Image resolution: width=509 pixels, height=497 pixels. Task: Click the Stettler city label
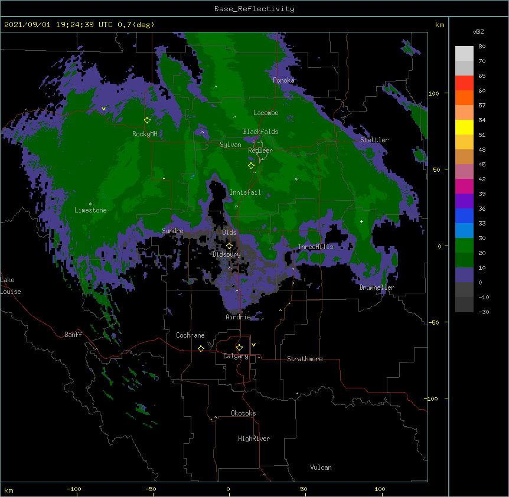tap(374, 140)
